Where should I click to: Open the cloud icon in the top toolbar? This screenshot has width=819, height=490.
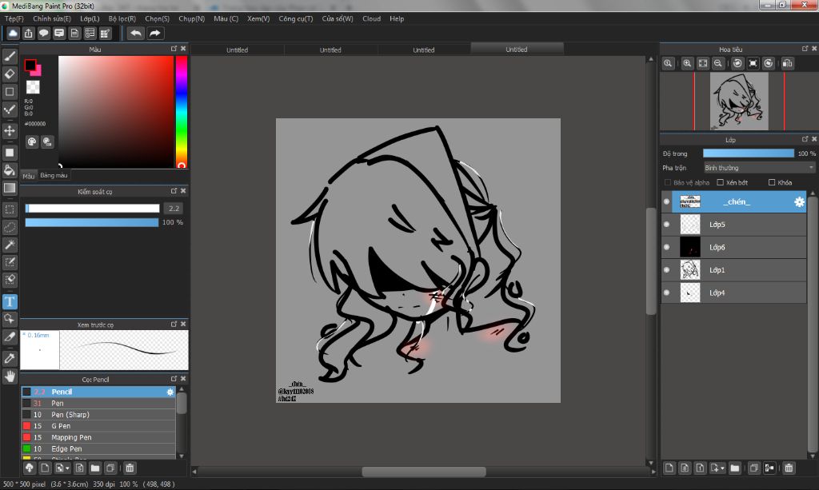[x=13, y=34]
